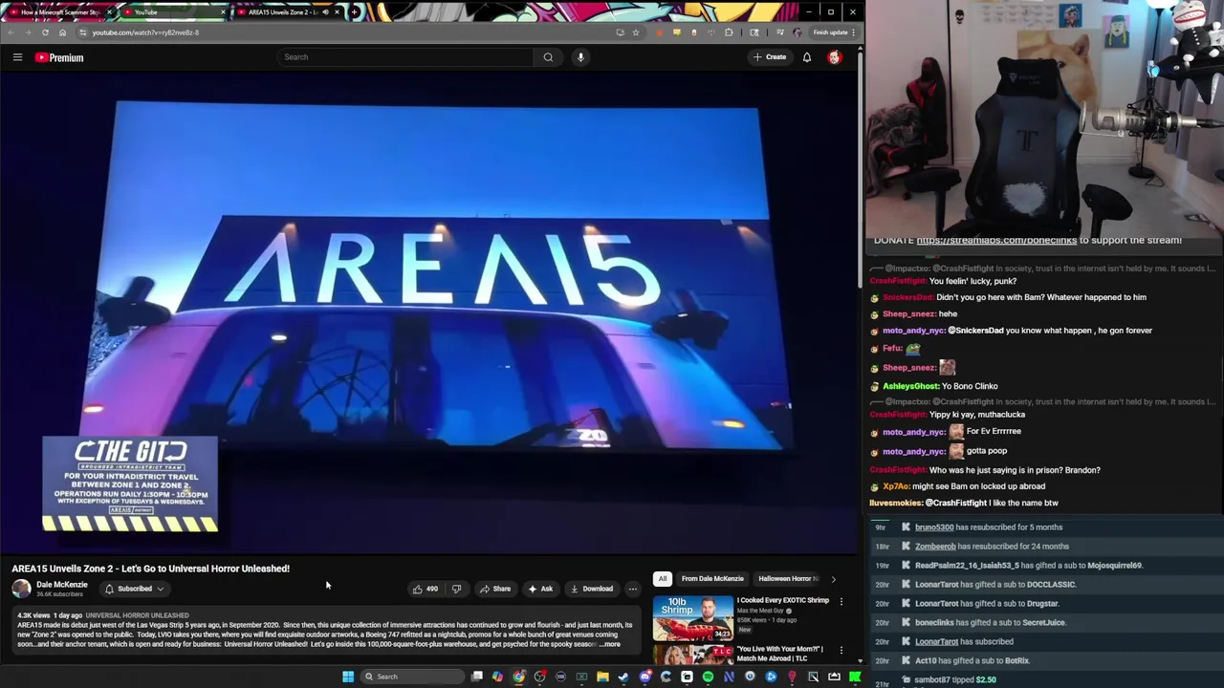Image resolution: width=1224 pixels, height=688 pixels.
Task: Click Zombeerob username in activity feed
Action: click(x=935, y=547)
